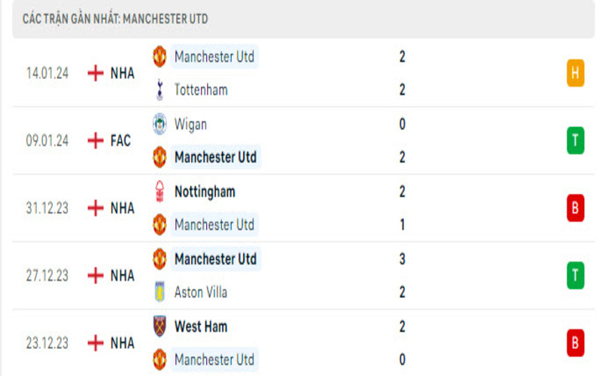
Task: Click the Aston Villa crest icon
Action: click(x=160, y=293)
